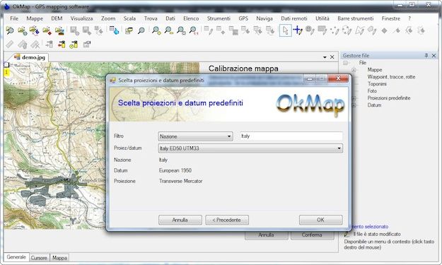Close the demo.jpg document tab

point(332,57)
